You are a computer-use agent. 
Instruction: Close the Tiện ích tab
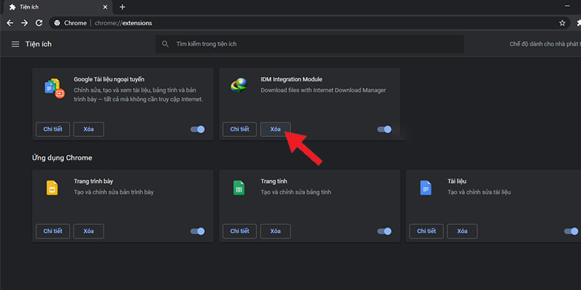105,7
